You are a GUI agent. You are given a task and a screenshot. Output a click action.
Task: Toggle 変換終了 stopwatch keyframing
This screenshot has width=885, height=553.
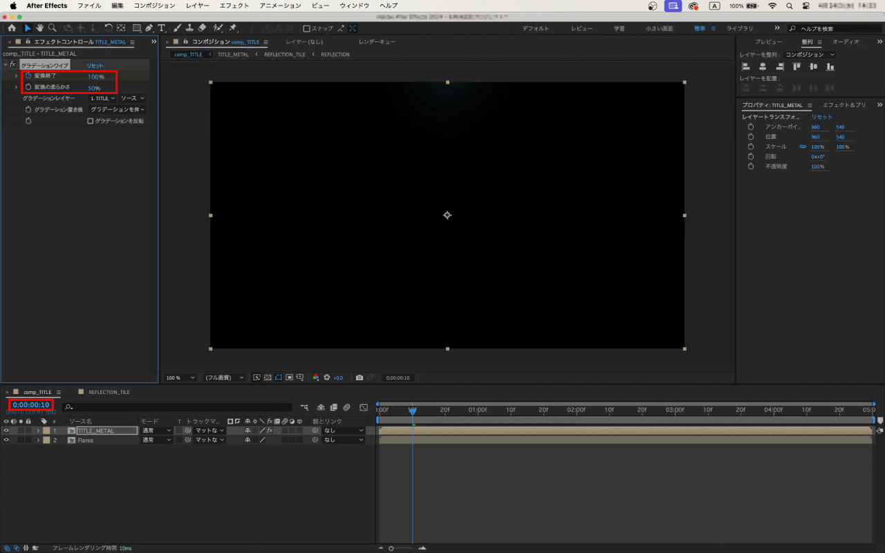click(x=28, y=76)
